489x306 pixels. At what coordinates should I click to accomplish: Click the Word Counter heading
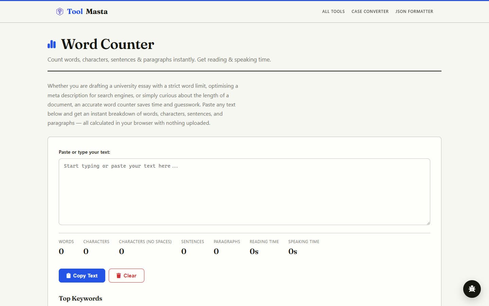pos(108,44)
